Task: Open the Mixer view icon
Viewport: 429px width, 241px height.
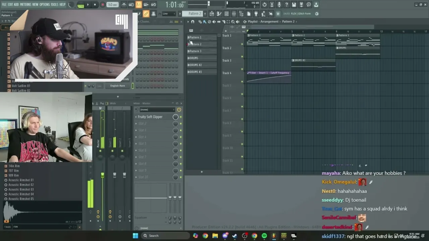Action: pos(234,14)
